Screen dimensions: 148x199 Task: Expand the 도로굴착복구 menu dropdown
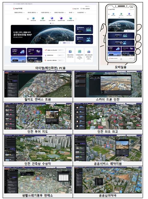click(x=82, y=13)
